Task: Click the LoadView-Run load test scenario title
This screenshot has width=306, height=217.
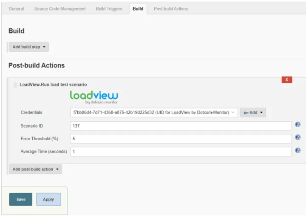Action: [53, 84]
